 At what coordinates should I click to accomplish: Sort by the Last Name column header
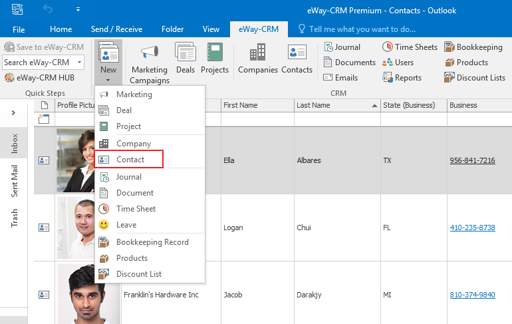pyautogui.click(x=337, y=105)
